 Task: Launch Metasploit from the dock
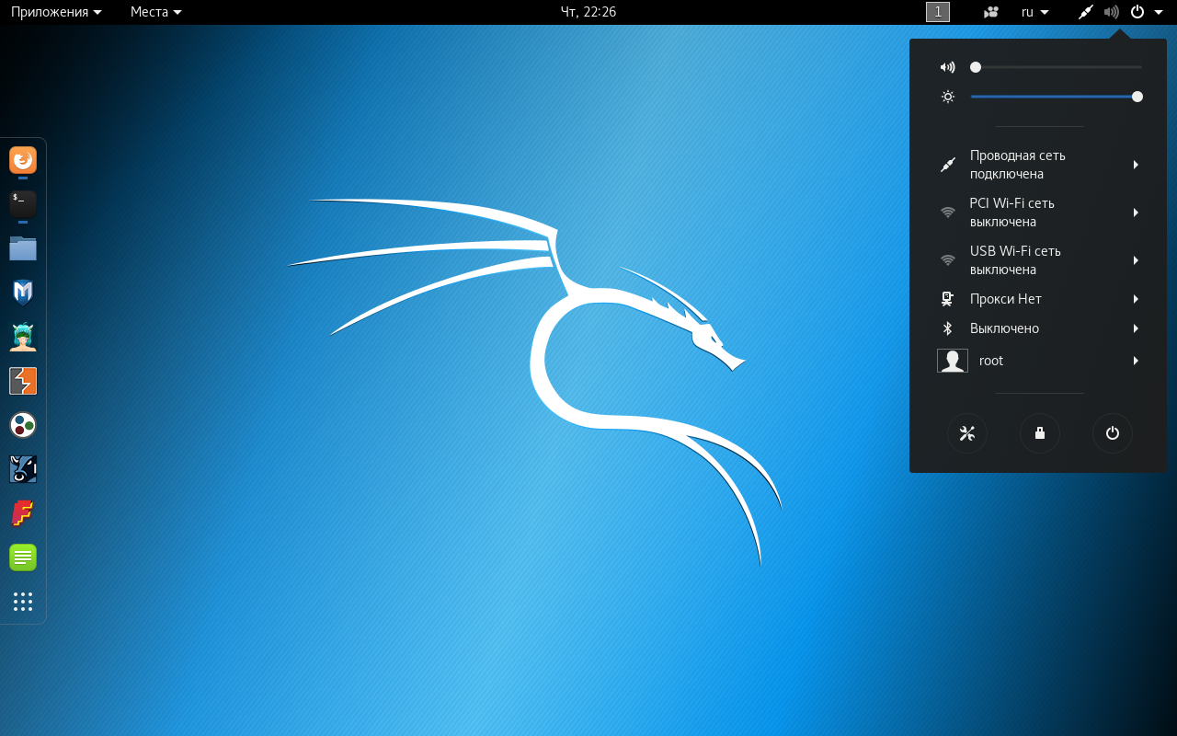(x=23, y=293)
